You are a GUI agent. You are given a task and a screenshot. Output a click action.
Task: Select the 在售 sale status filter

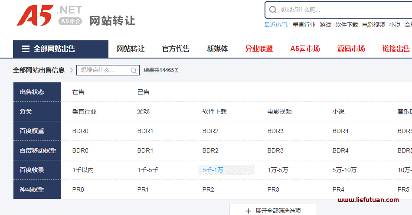(x=78, y=92)
